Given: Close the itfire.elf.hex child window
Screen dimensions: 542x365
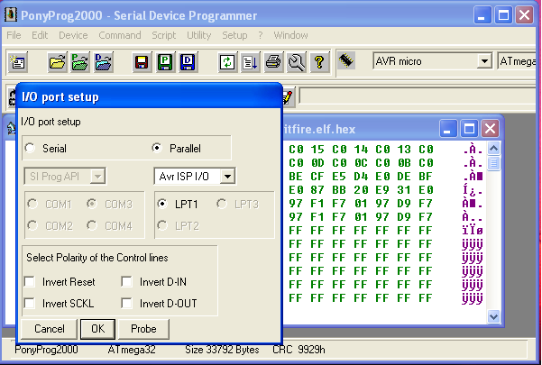Looking at the screenshot, I should (x=491, y=129).
